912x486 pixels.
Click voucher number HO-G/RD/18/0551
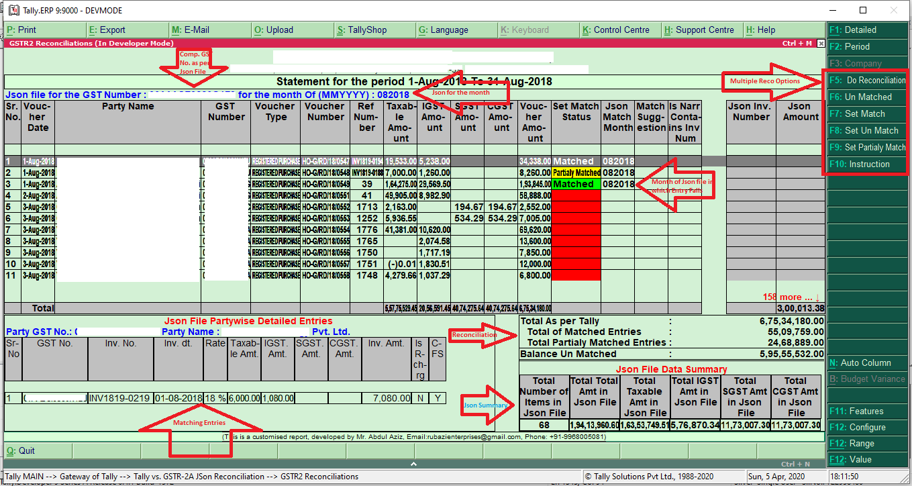click(x=325, y=195)
